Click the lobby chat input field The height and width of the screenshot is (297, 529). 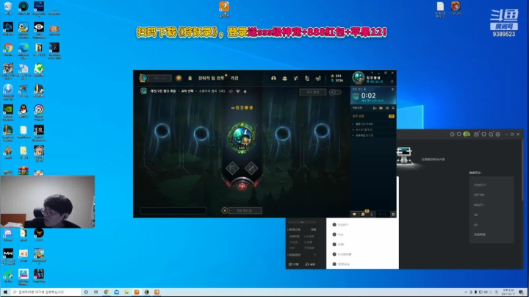click(173, 211)
